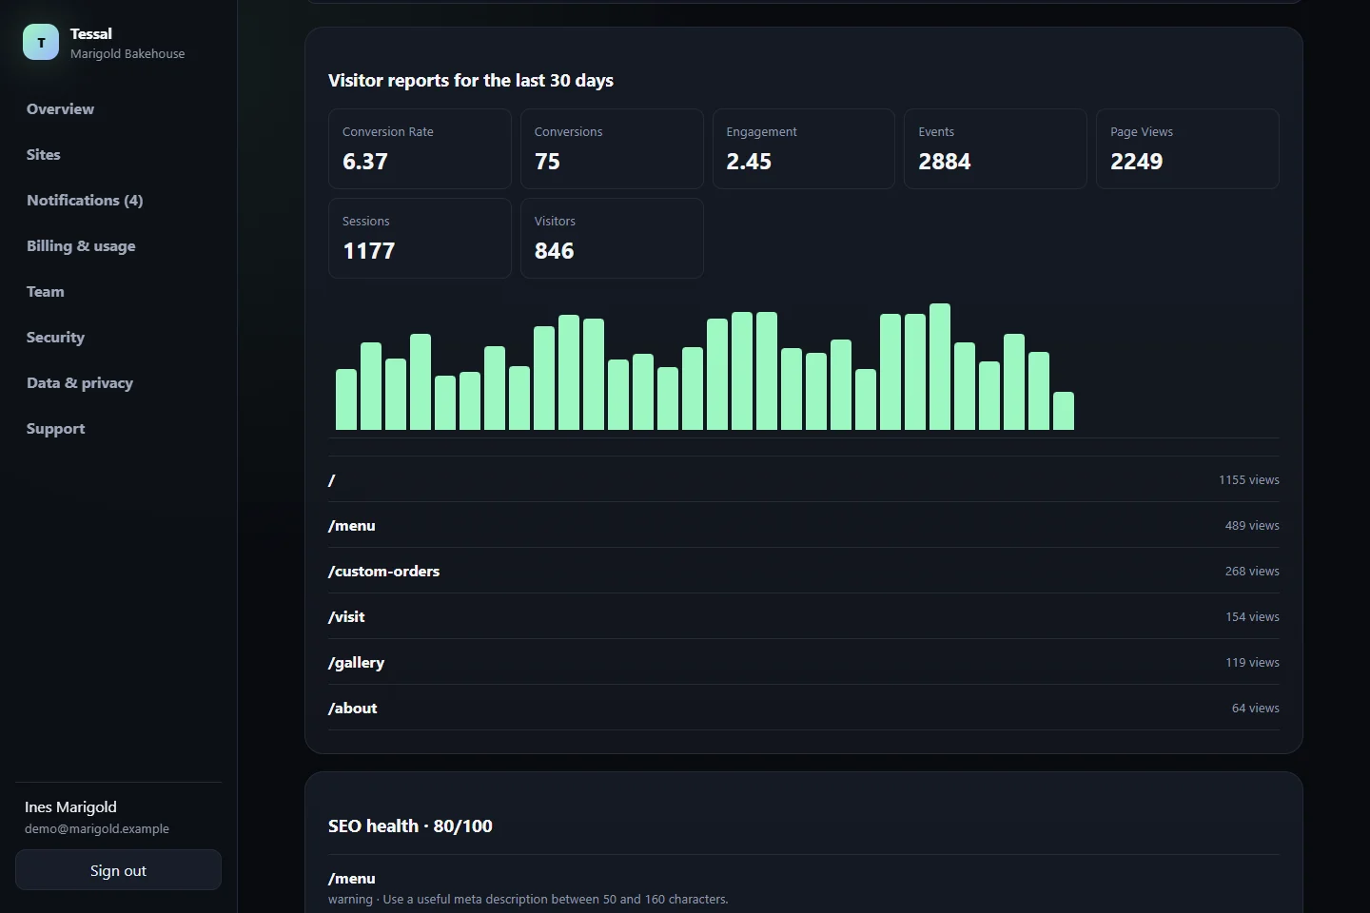Select the Events 2884 card
The image size is (1370, 913).
point(995,149)
